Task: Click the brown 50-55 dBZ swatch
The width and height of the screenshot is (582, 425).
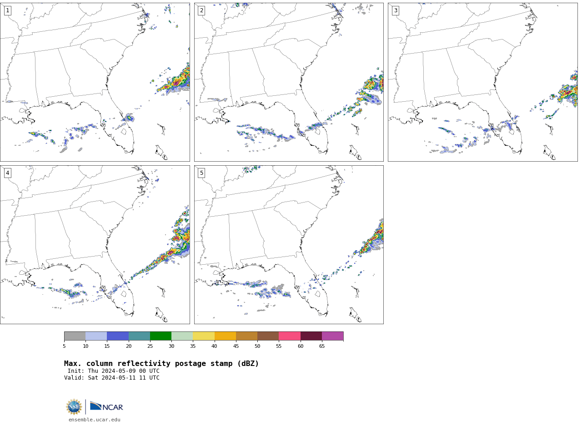Action: tap(268, 336)
